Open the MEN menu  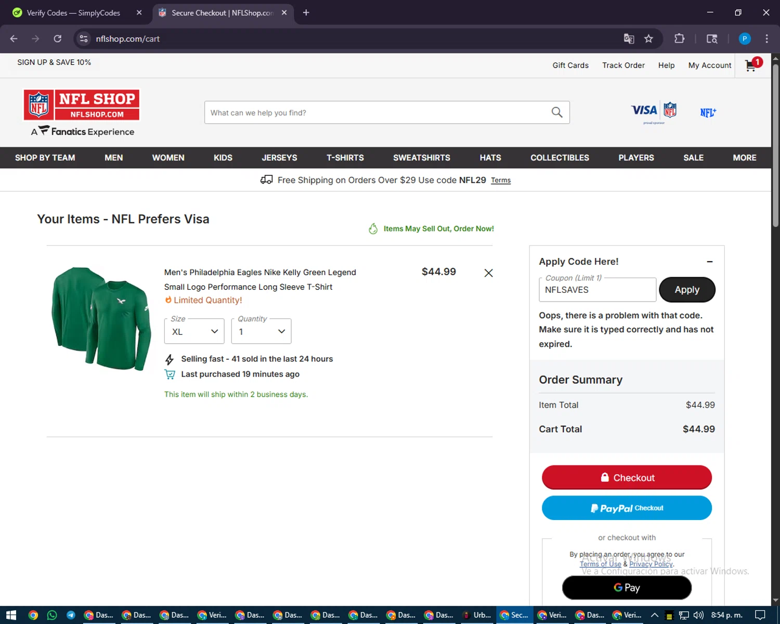tap(114, 158)
